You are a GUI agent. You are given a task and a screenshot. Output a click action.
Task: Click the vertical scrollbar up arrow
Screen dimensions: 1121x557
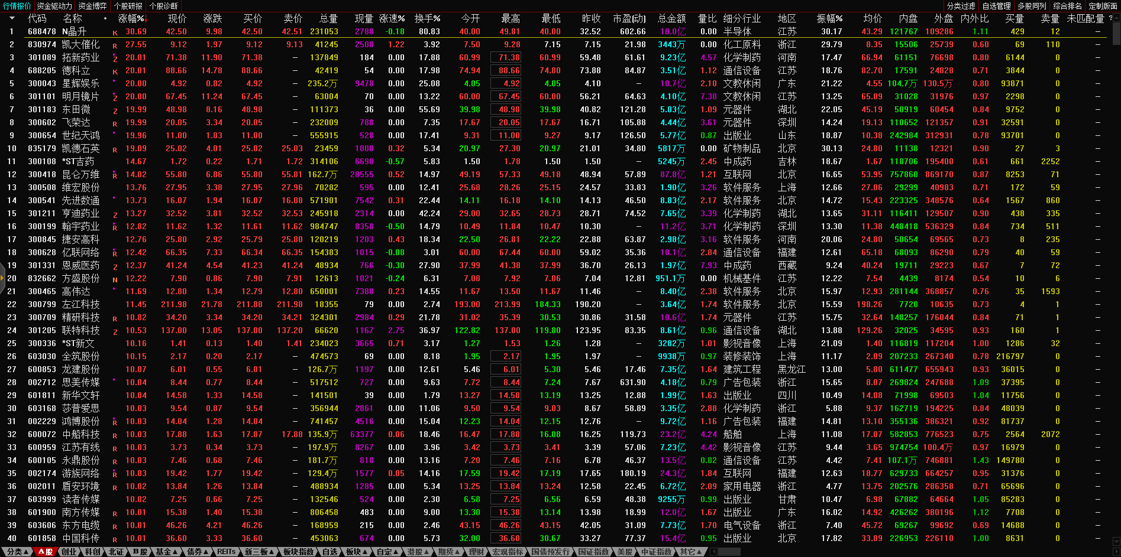click(x=1116, y=17)
